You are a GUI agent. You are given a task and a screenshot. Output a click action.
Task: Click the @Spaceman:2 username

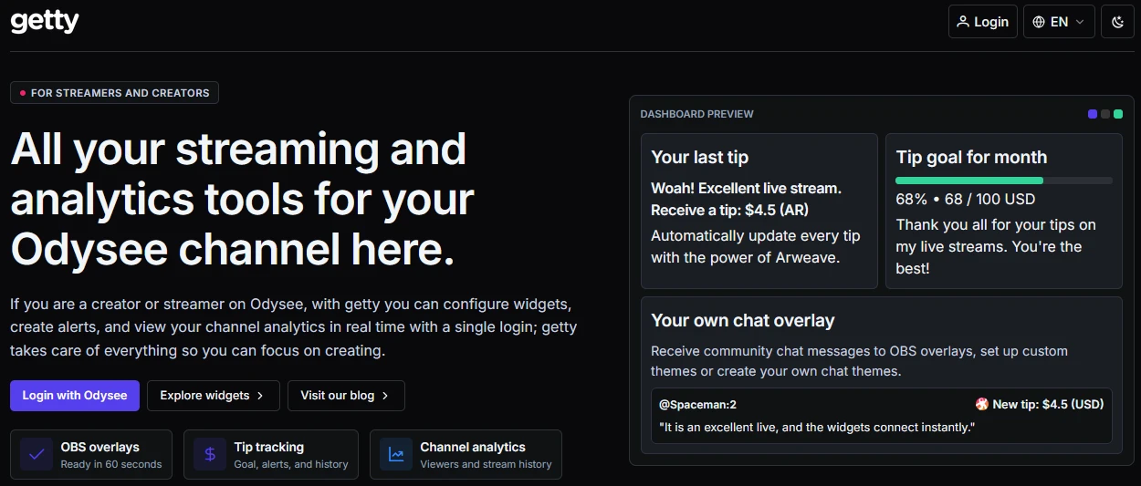[697, 404]
